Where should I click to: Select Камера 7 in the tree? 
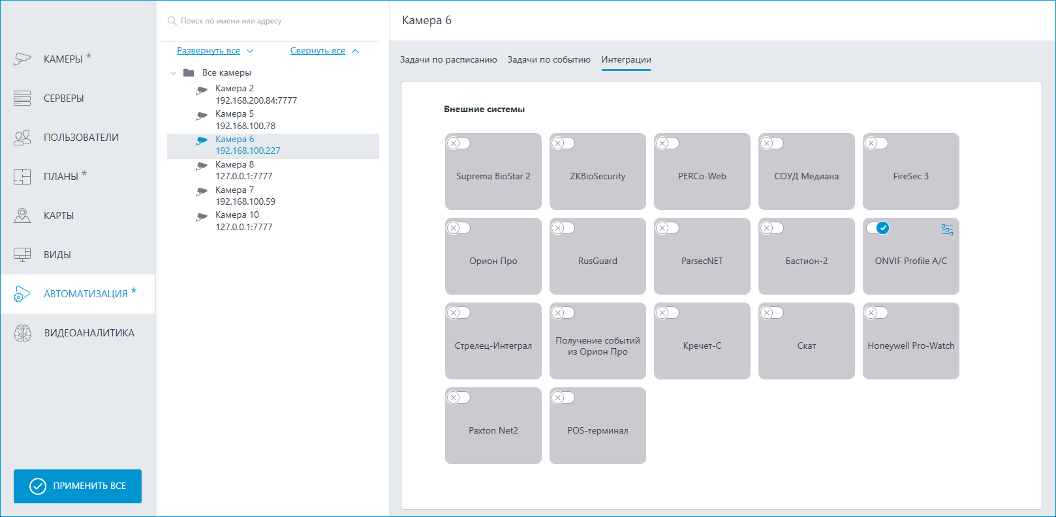coord(273,196)
